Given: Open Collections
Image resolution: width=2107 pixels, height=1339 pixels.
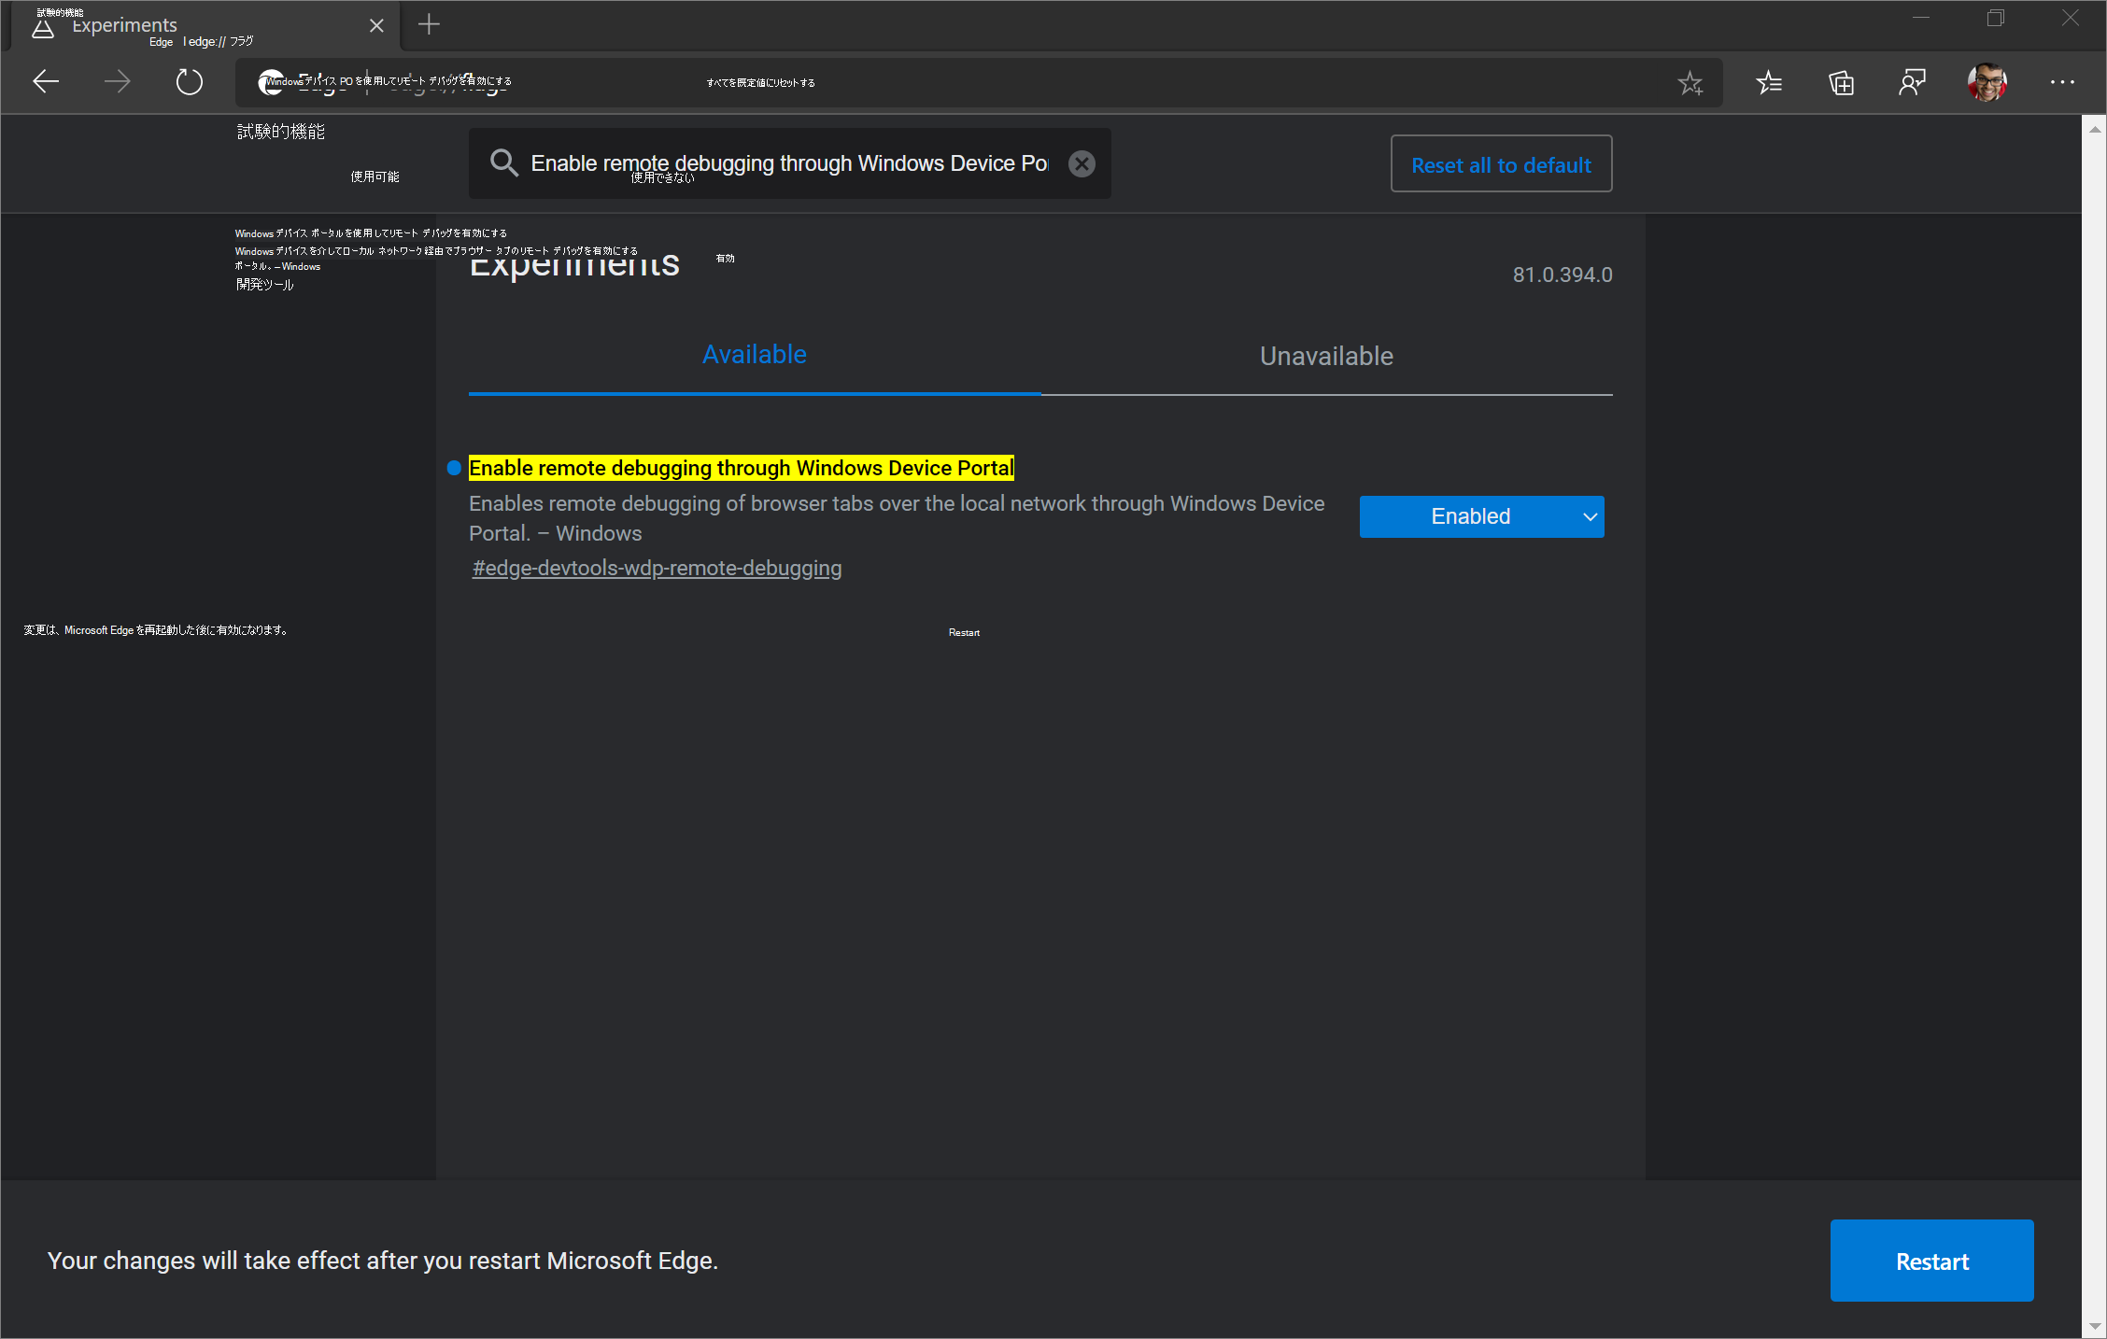Looking at the screenshot, I should pyautogui.click(x=1841, y=82).
